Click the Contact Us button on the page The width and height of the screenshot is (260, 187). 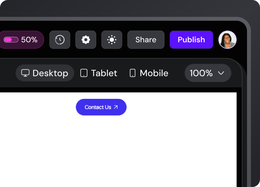(97, 107)
